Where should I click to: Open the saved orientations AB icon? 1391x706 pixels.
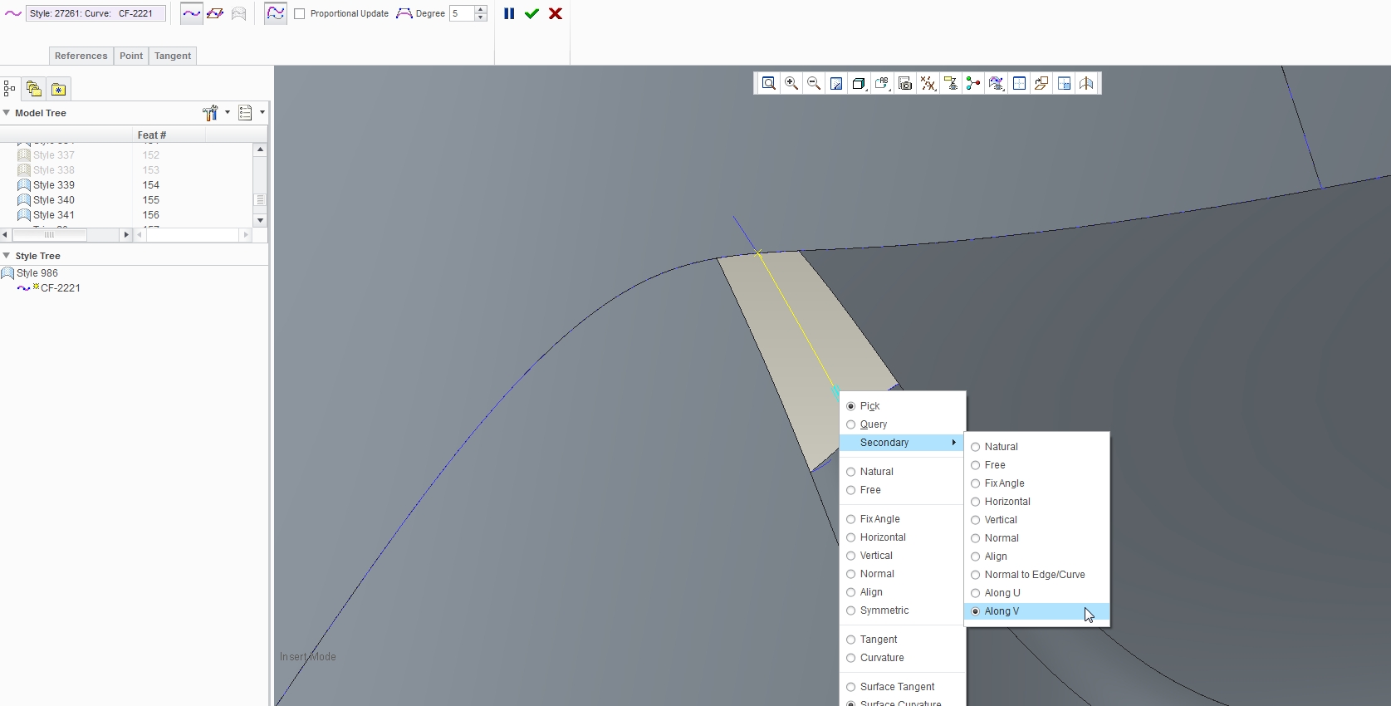pos(882,83)
